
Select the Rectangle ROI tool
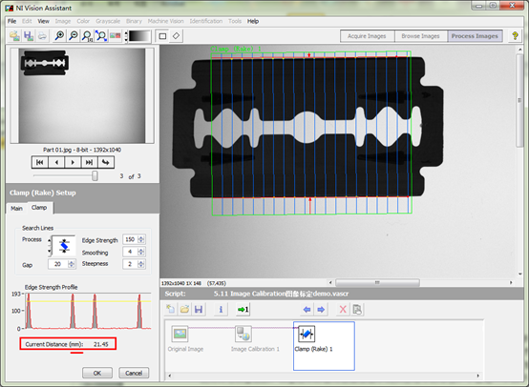pos(162,35)
